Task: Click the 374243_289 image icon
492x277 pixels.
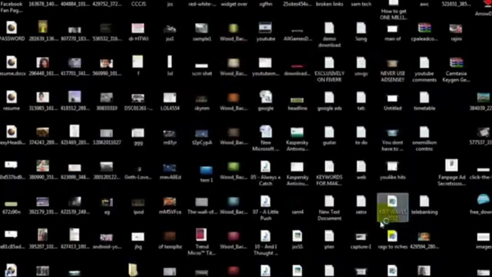Action: tap(43, 132)
